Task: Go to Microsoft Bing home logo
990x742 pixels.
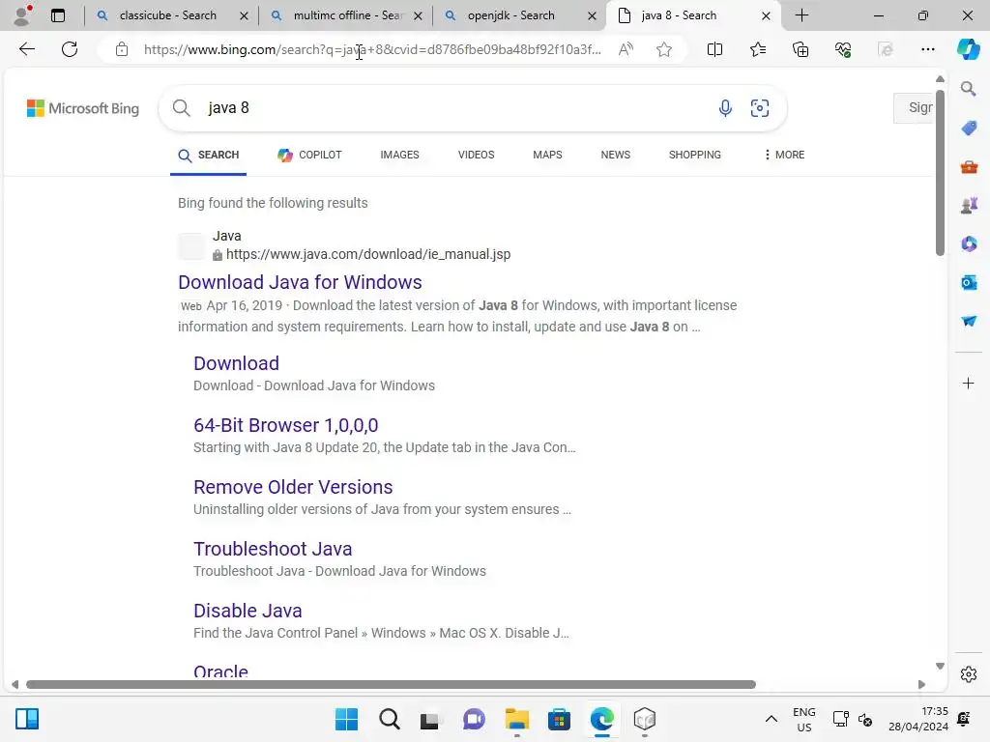Action: point(83,108)
